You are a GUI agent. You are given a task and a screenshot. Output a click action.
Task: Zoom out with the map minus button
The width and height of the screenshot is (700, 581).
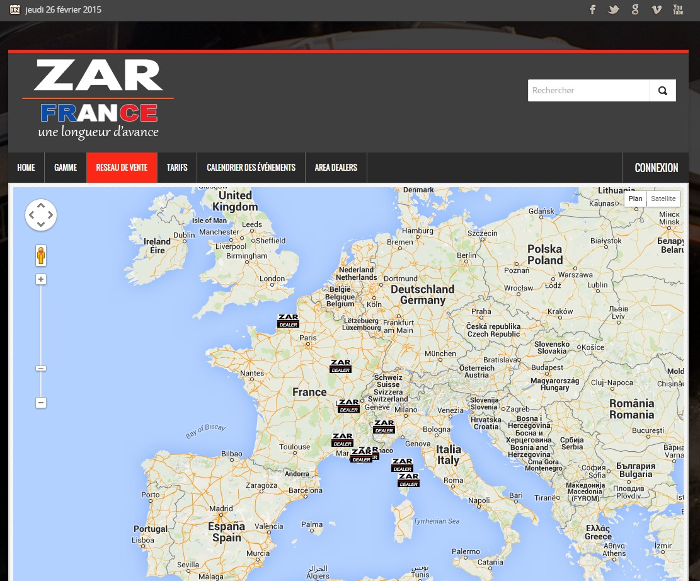(40, 403)
